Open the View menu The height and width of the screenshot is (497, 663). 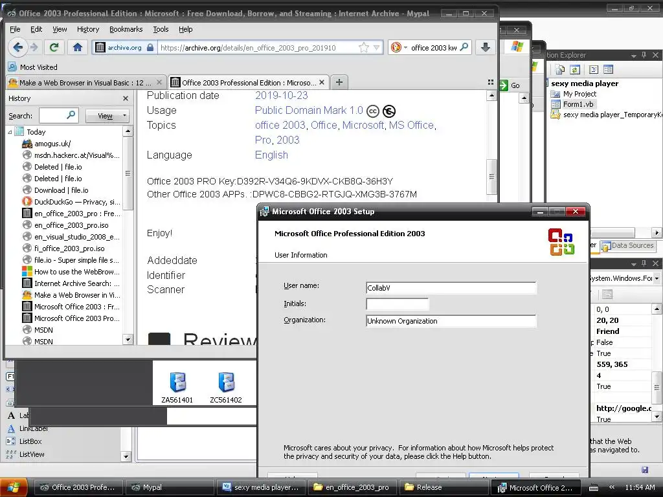click(60, 29)
